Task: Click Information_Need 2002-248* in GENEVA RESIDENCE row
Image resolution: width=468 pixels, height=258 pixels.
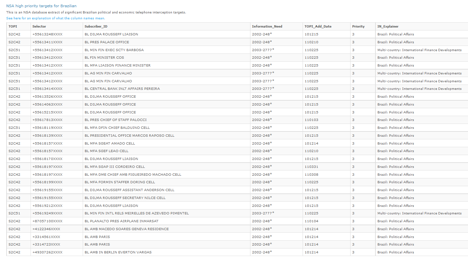Action: coord(276,229)
